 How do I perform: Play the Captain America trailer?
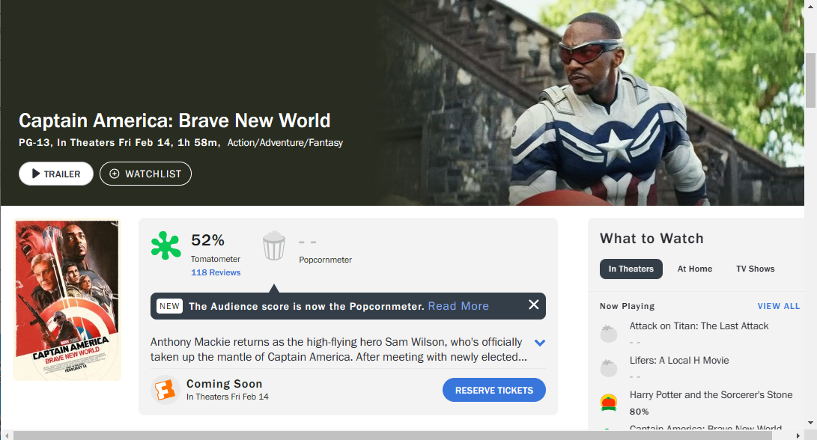[x=56, y=174]
